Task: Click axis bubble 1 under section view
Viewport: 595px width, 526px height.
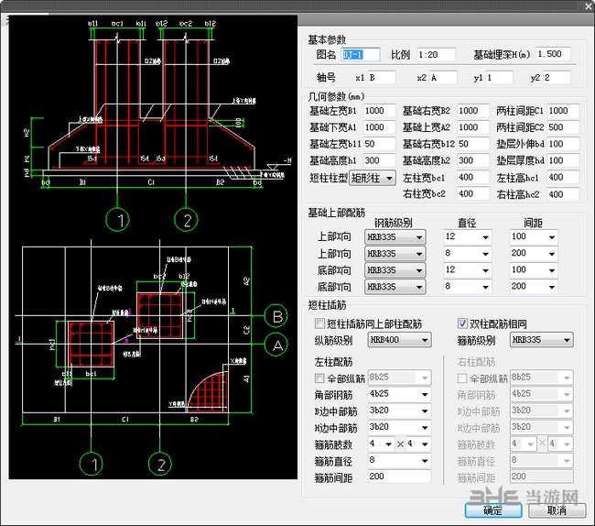Action: (117, 220)
